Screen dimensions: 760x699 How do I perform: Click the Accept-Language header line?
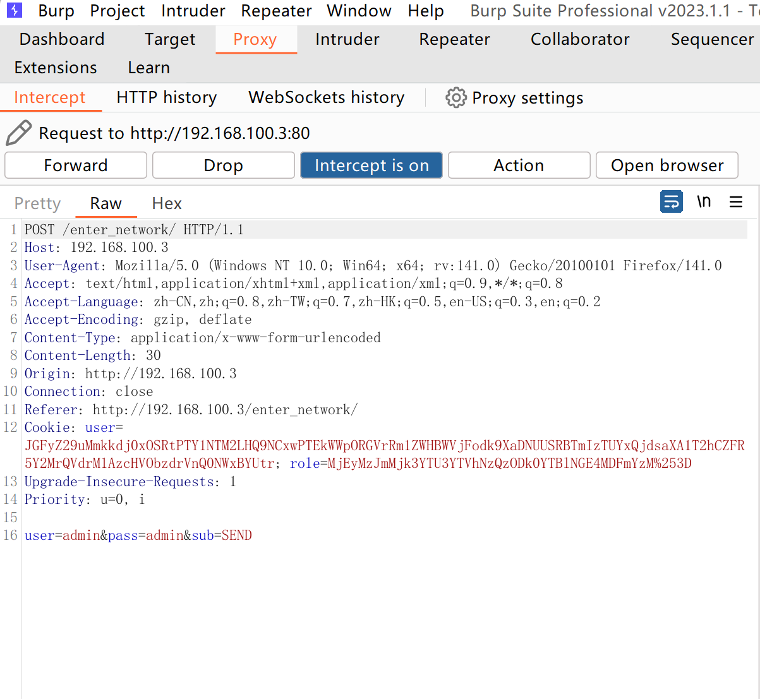[x=312, y=302]
